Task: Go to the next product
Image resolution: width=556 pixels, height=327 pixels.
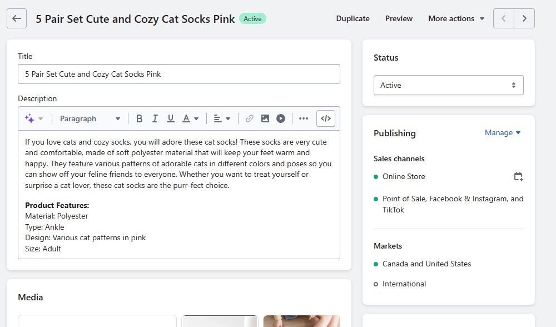Action: pyautogui.click(x=524, y=18)
